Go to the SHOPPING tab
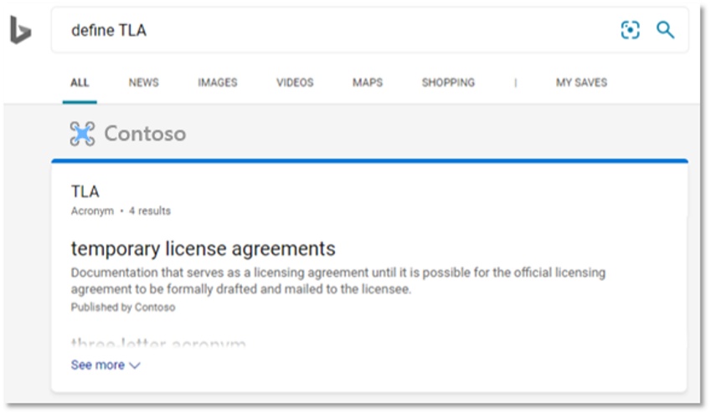Screen dimensions: 711x414 (x=448, y=83)
